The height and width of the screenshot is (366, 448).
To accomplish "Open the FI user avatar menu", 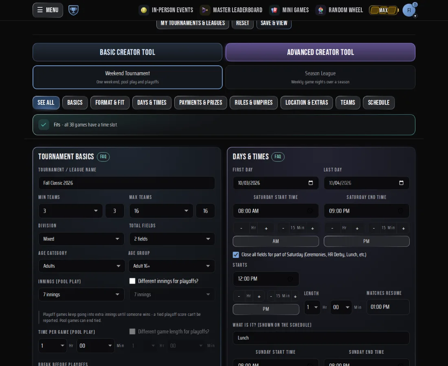I will [409, 10].
